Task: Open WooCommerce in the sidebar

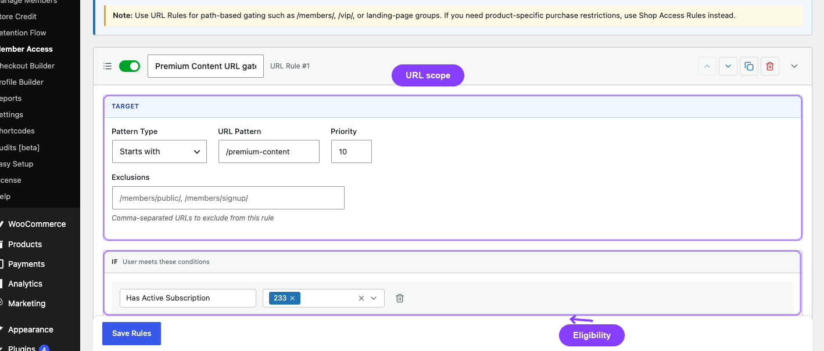Action: [x=37, y=224]
